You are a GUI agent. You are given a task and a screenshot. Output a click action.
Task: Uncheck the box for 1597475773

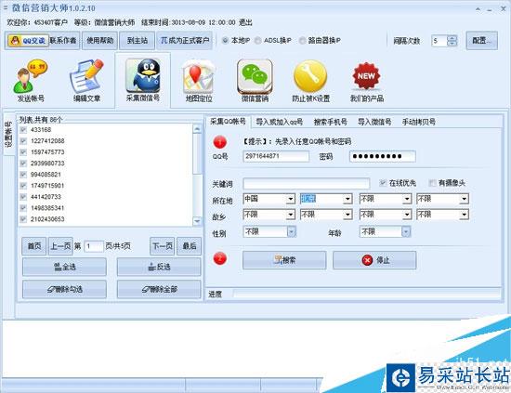click(x=23, y=152)
